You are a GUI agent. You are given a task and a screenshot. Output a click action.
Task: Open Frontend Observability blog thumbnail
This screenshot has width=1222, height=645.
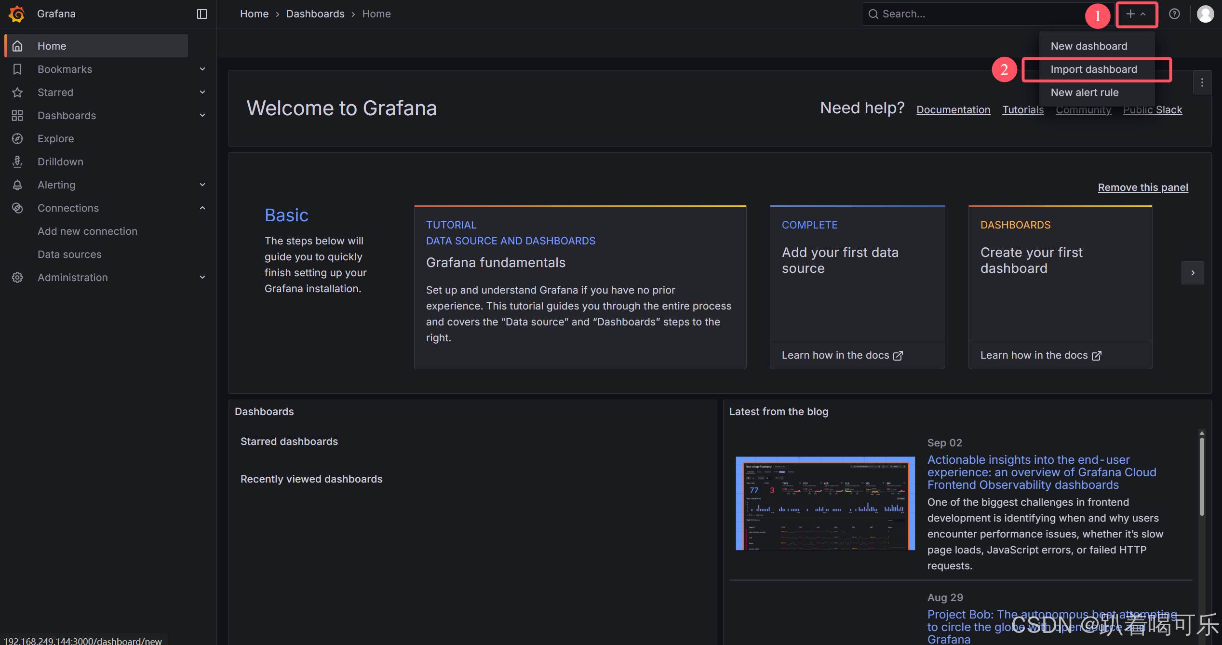(x=825, y=503)
